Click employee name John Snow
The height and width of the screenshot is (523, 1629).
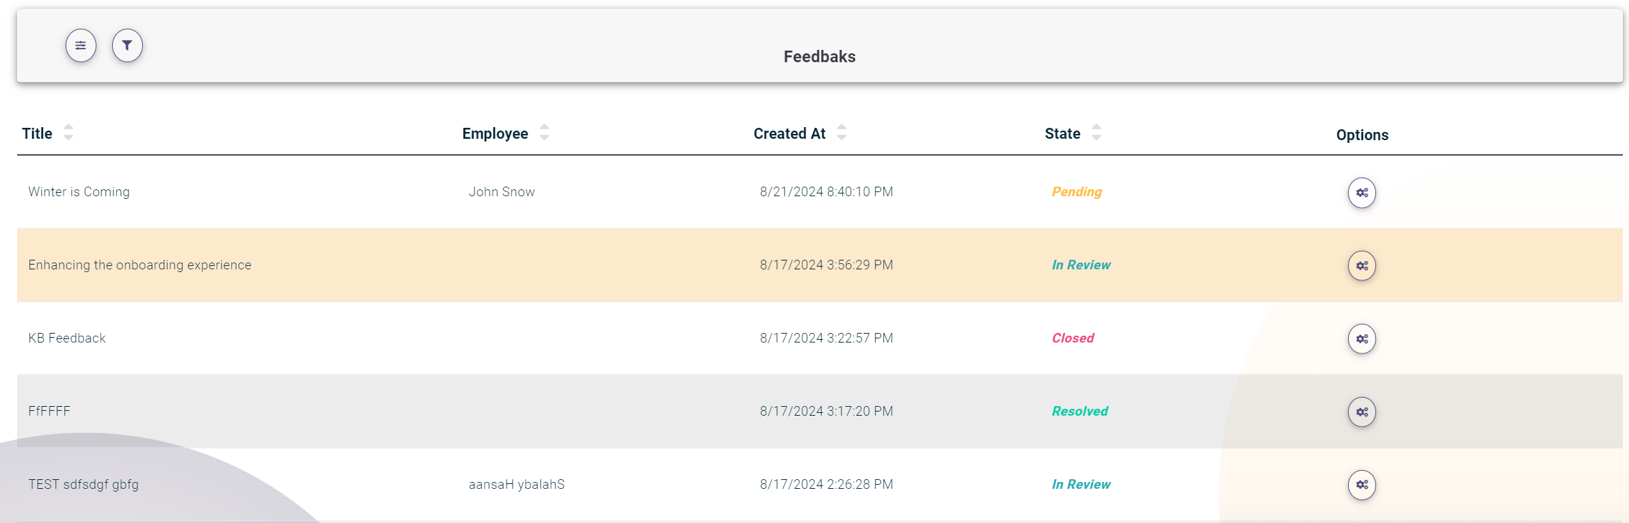pyautogui.click(x=502, y=191)
